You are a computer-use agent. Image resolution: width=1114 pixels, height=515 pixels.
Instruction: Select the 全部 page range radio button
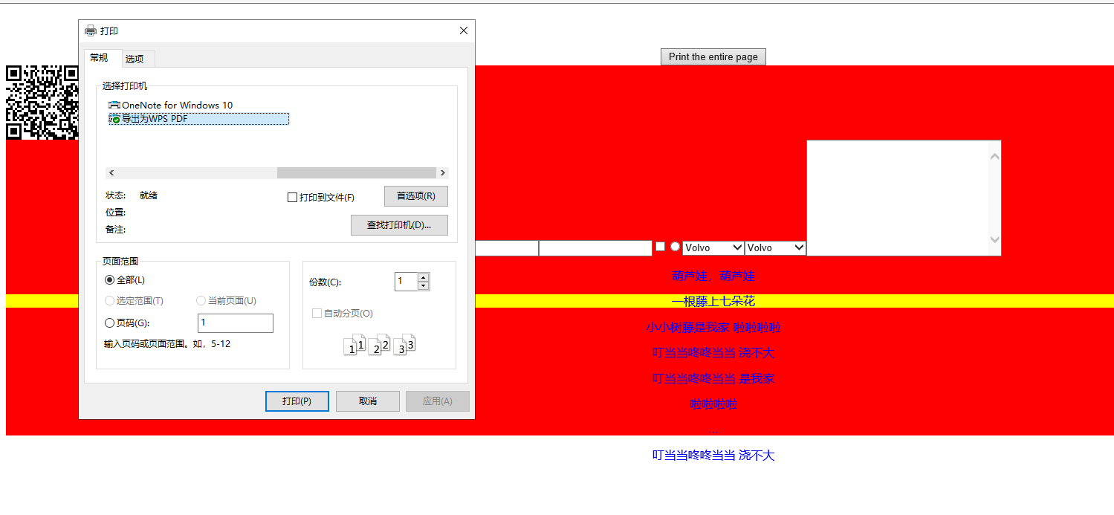point(110,280)
